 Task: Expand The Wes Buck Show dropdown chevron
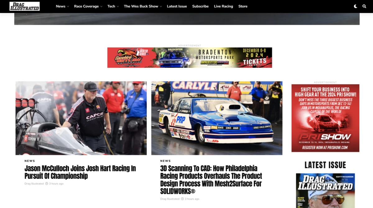pyautogui.click(x=161, y=7)
